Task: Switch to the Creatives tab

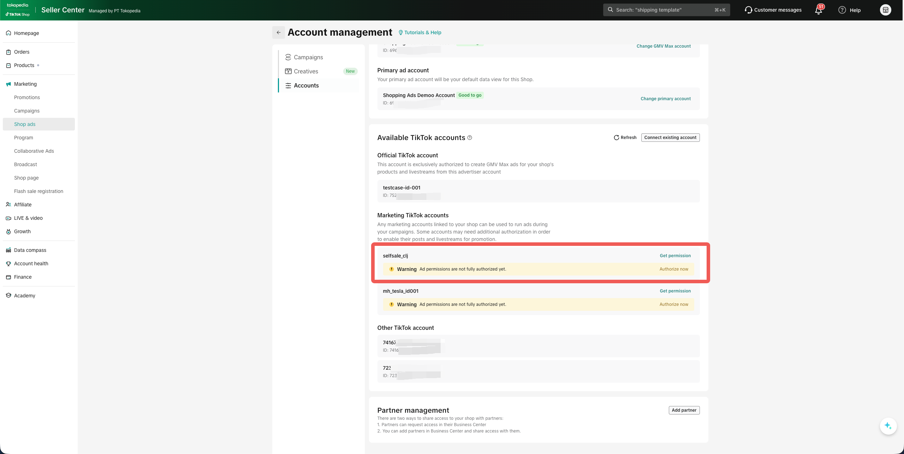Action: click(306, 71)
